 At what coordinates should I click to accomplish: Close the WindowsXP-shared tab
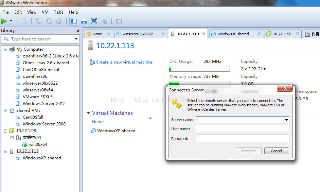259,34
